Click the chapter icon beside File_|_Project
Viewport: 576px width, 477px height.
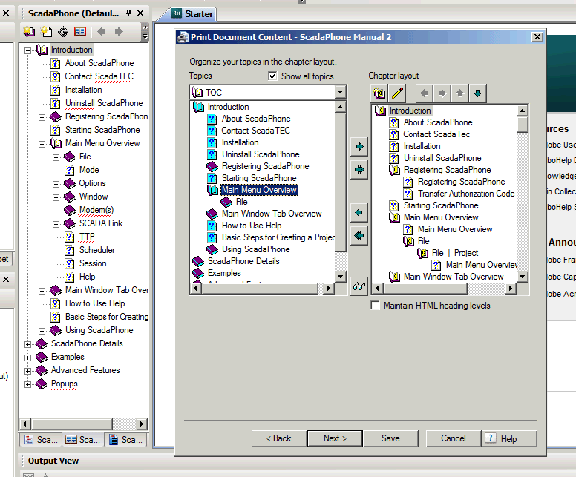422,253
